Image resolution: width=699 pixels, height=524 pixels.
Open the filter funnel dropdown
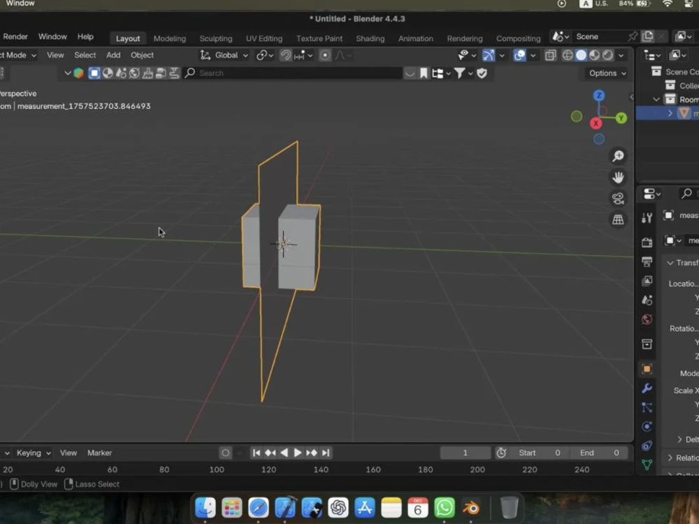[x=463, y=73]
